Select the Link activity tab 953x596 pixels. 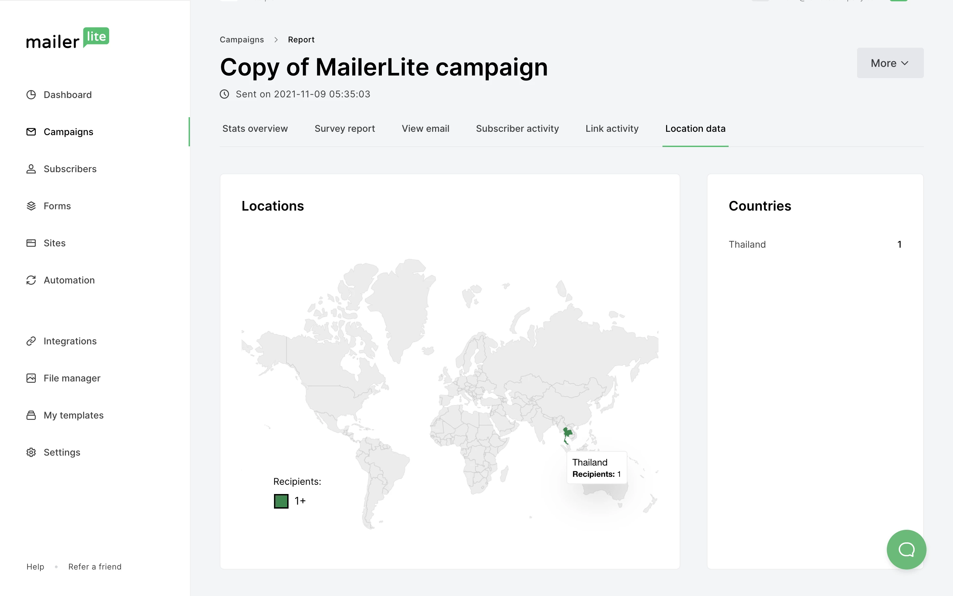612,128
